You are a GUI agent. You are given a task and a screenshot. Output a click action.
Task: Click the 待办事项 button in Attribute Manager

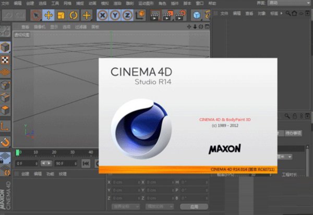(x=293, y=133)
